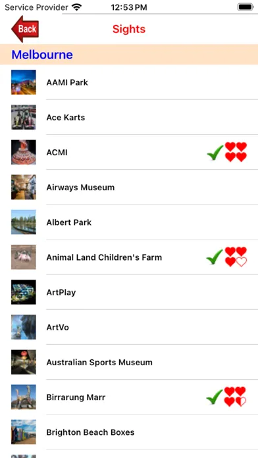Viewport: 258px width, 458px height.
Task: Tap the red Back arrow button
Action: click(x=25, y=29)
